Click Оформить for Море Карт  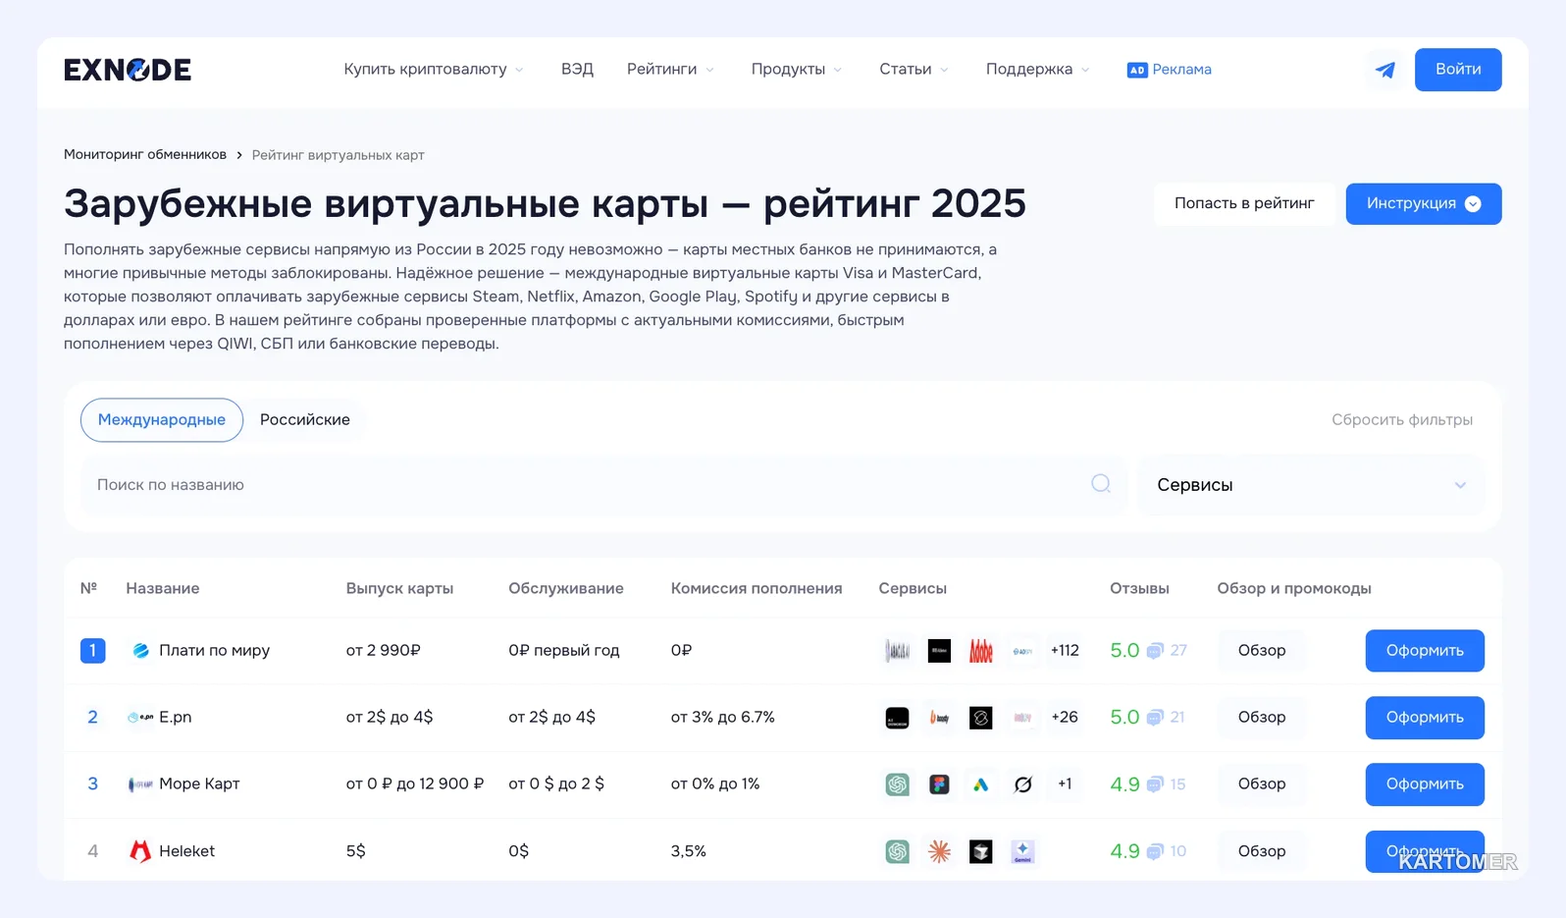tap(1425, 784)
